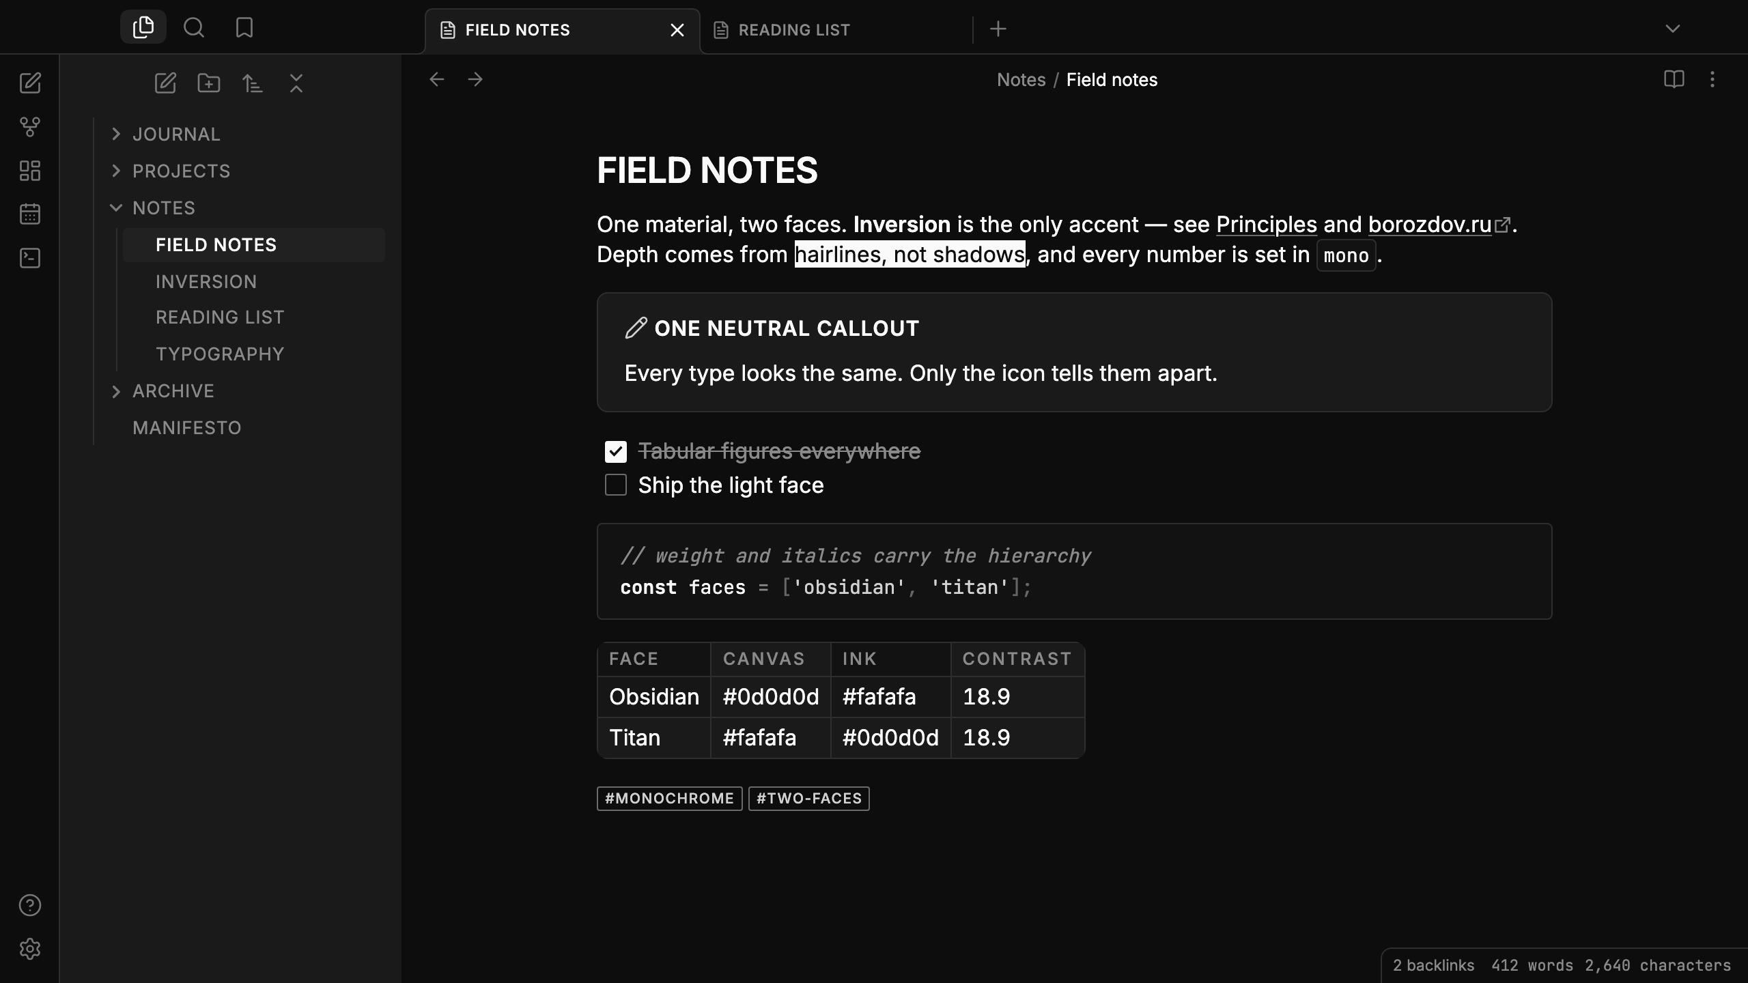Uncheck 'Tabular figures everywhere' checkbox

tap(616, 452)
